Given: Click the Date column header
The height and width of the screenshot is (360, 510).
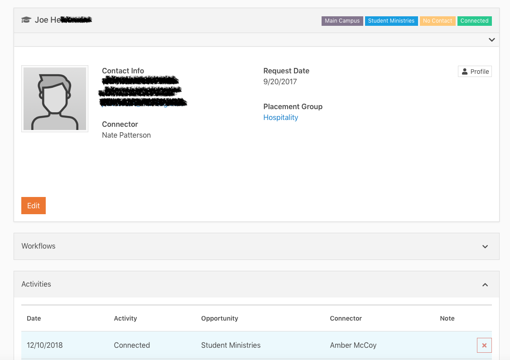Looking at the screenshot, I should click(x=34, y=318).
